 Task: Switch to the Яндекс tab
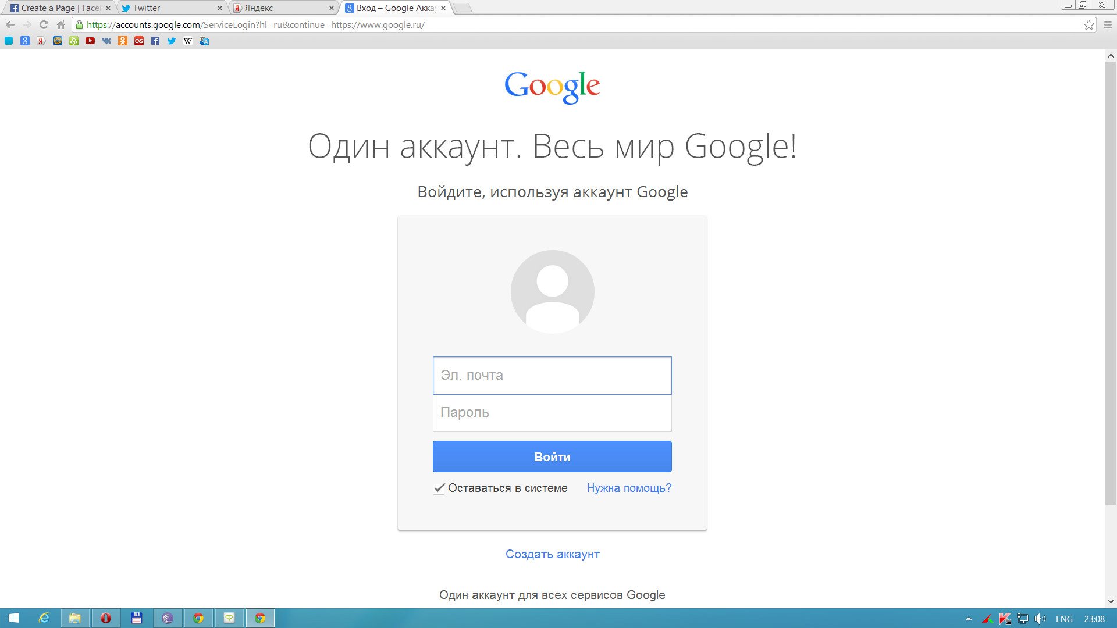point(283,8)
